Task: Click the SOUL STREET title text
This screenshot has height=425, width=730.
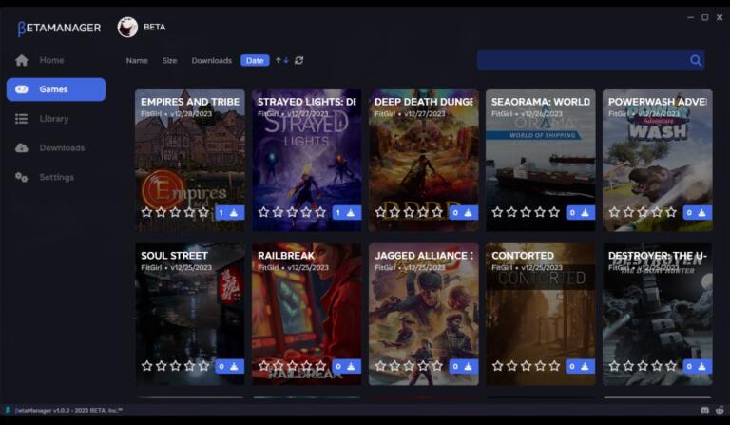Action: pos(174,256)
